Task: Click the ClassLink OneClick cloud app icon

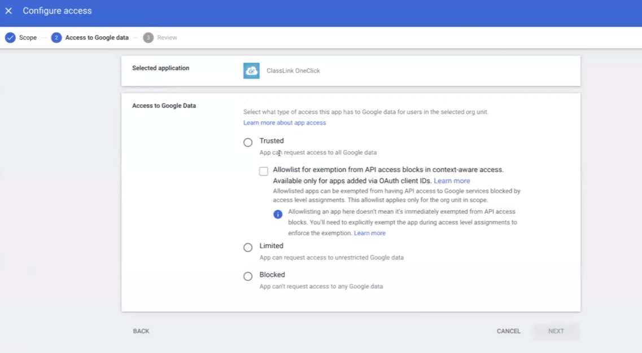Action: coord(251,71)
